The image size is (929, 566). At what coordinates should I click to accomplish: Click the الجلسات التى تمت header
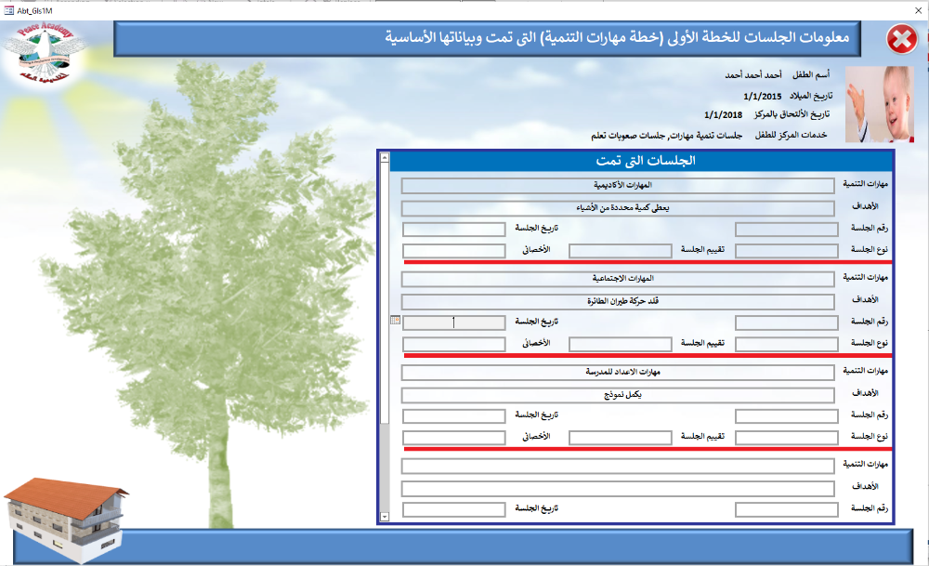pyautogui.click(x=646, y=161)
